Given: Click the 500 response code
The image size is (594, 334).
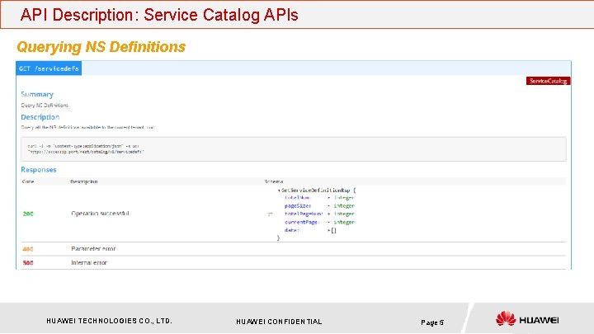Looking at the screenshot, I should tap(28, 262).
